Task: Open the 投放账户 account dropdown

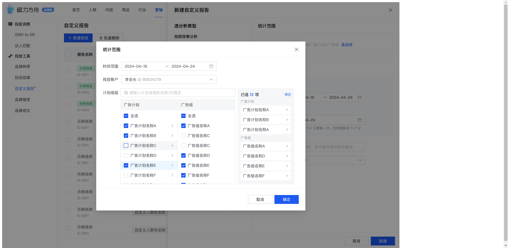Action: tap(211, 79)
